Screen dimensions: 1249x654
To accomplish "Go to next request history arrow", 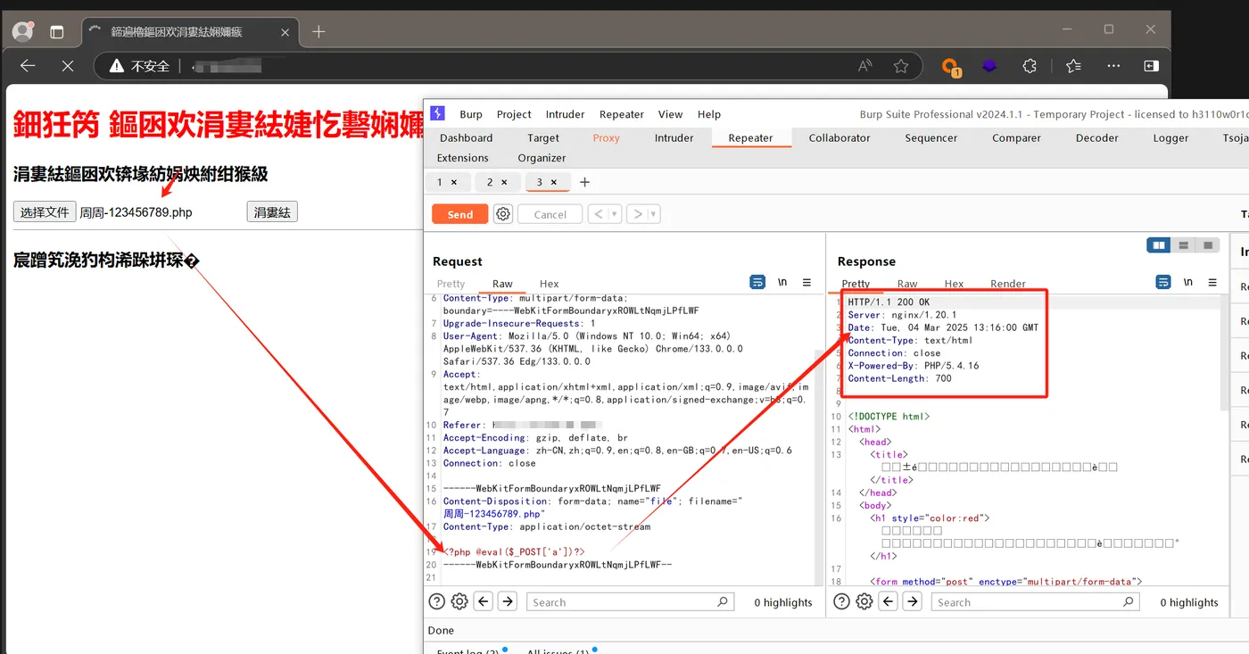I will click(637, 214).
